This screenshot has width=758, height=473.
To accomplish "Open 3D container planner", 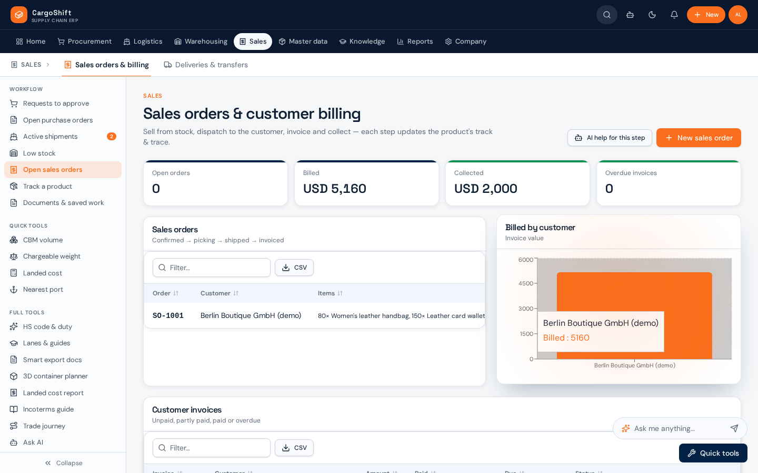I will 63,376.
